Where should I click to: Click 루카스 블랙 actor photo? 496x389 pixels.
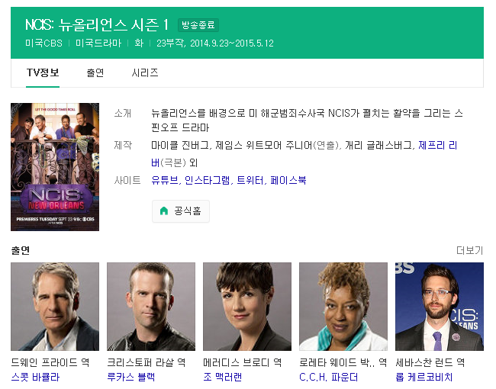pyautogui.click(x=151, y=307)
